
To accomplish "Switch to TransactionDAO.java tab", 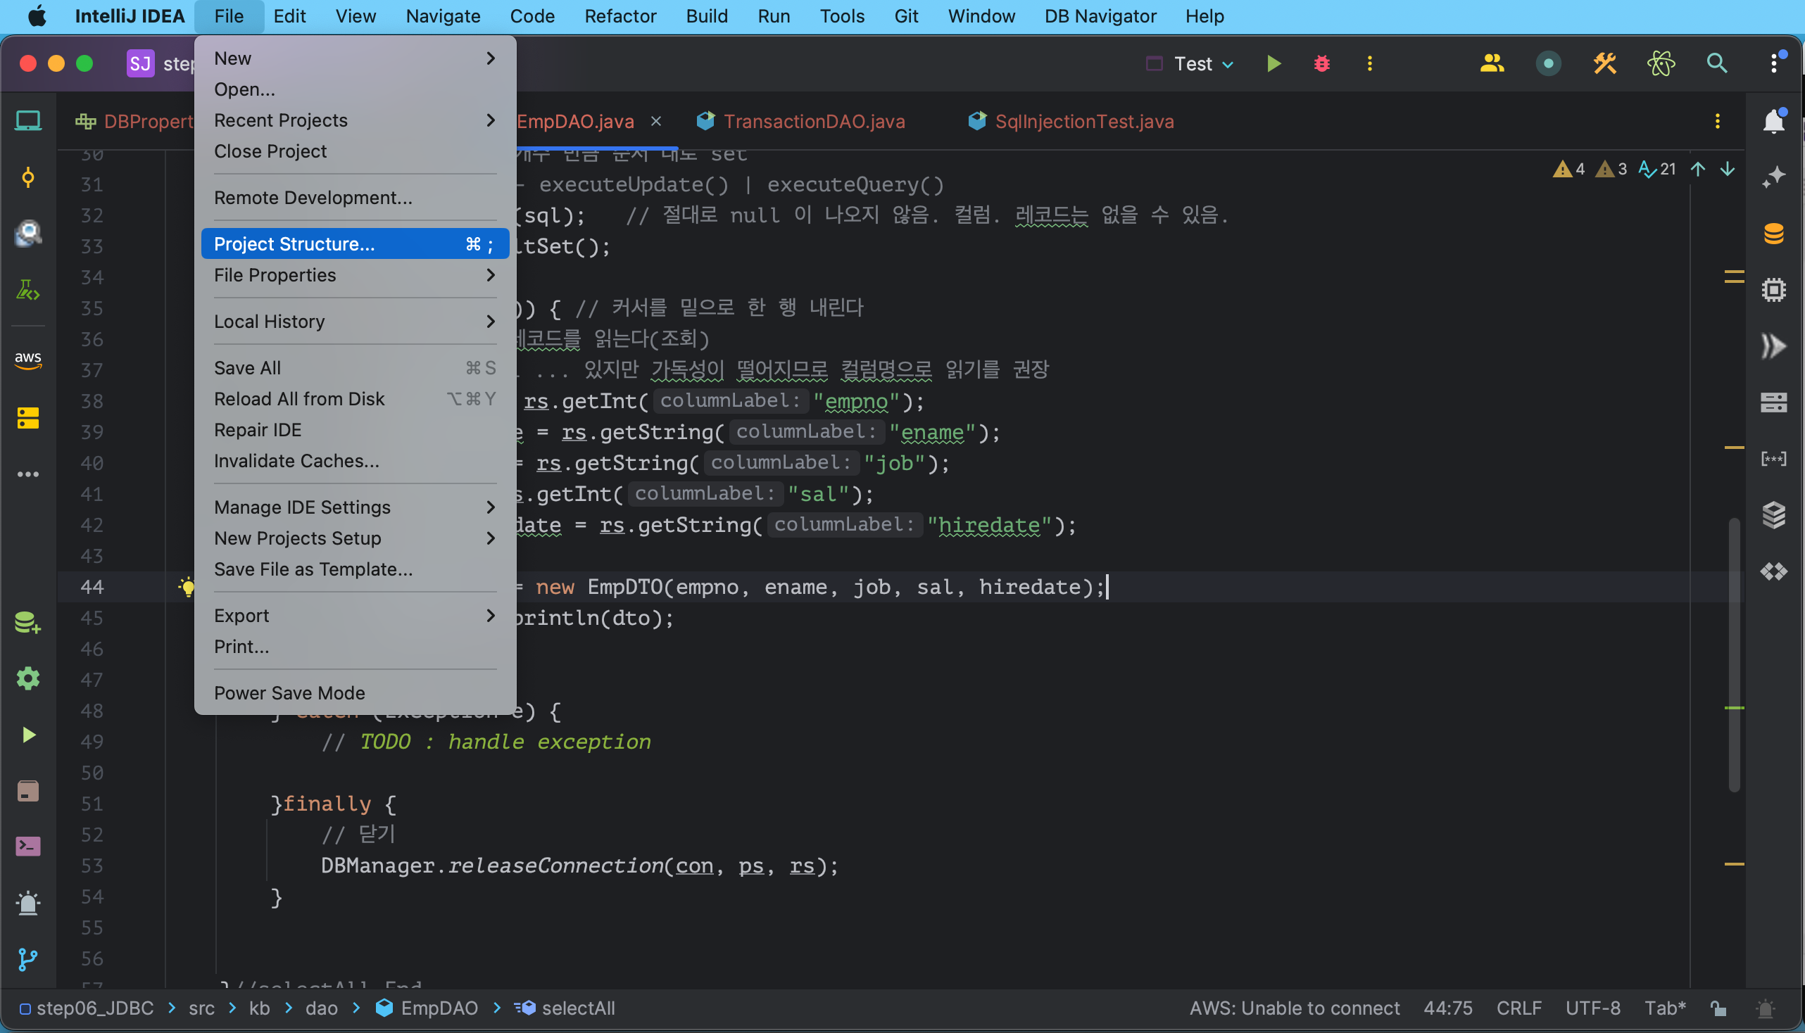I will [x=813, y=121].
